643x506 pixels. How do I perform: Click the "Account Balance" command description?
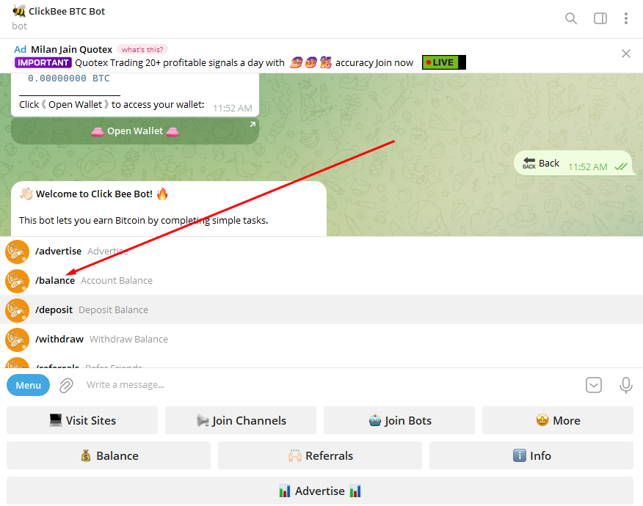(117, 281)
